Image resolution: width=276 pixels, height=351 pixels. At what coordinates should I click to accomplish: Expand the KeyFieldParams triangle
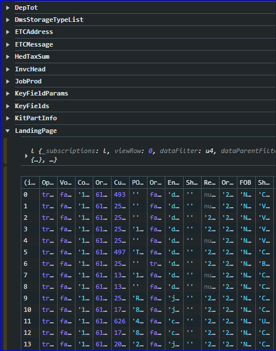click(8, 94)
